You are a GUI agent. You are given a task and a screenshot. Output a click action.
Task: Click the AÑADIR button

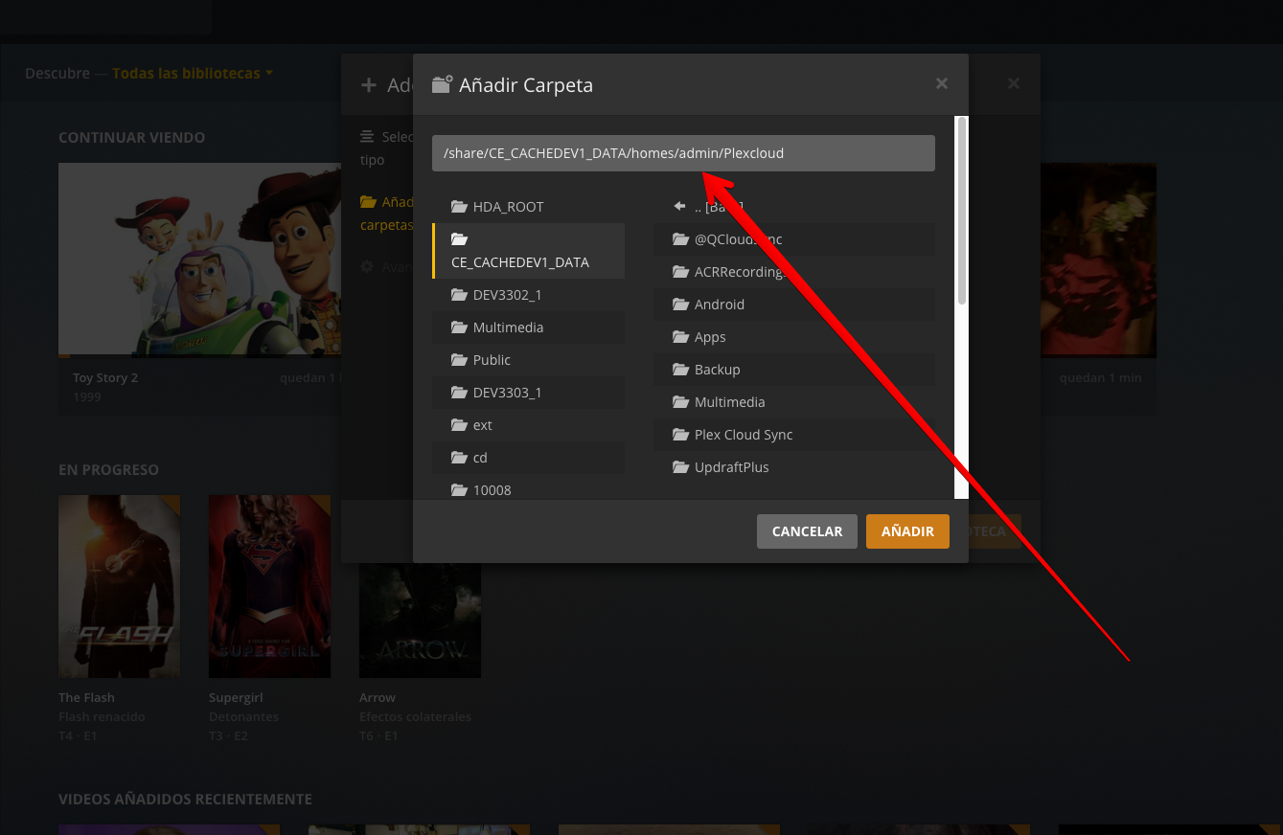(907, 531)
